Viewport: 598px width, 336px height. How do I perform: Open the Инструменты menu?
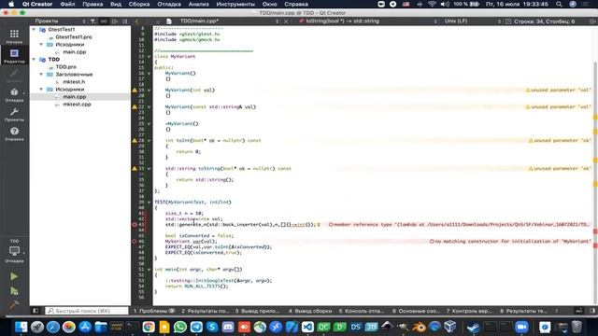coord(235,4)
